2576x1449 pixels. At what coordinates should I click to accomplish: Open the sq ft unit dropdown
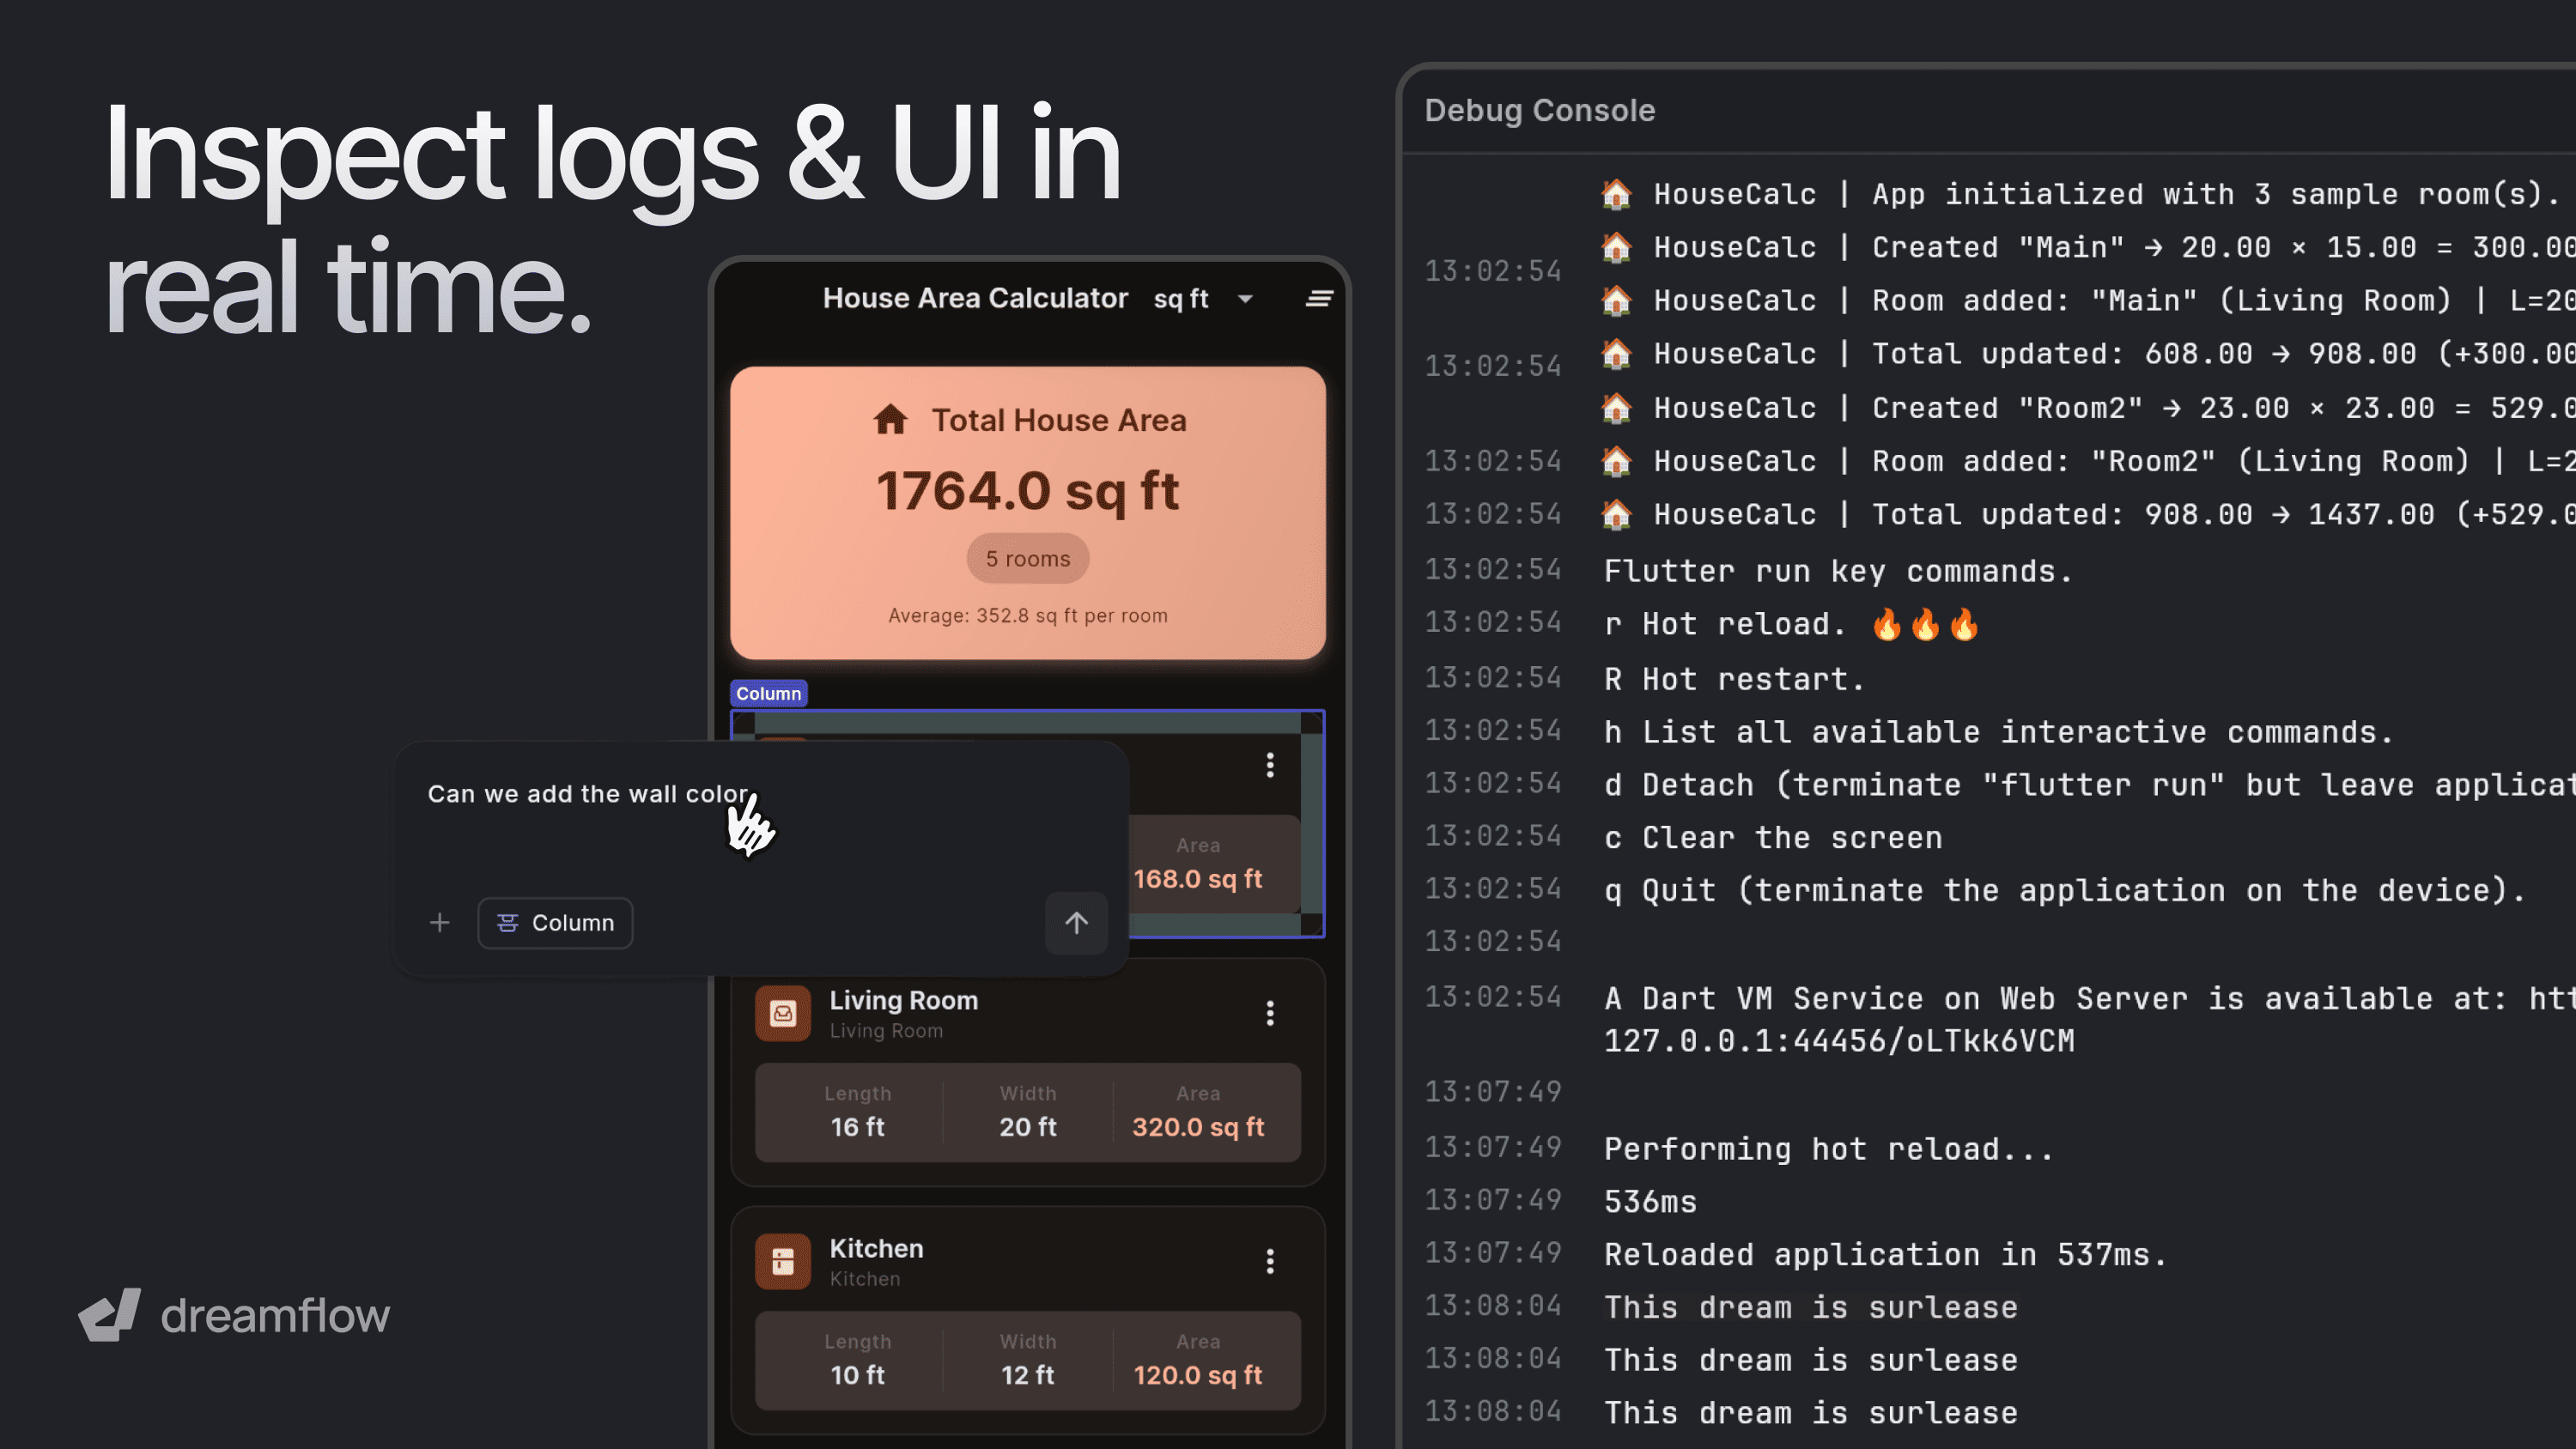point(1243,298)
